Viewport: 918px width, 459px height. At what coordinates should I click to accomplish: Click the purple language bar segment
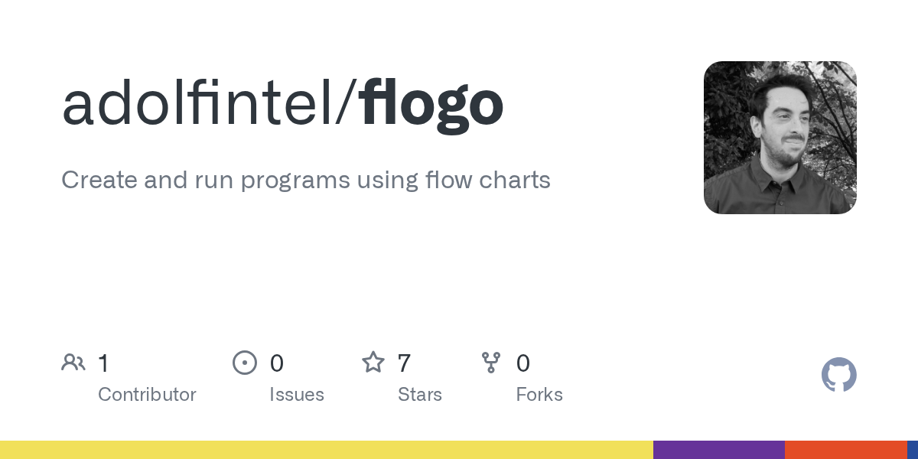tap(719, 450)
